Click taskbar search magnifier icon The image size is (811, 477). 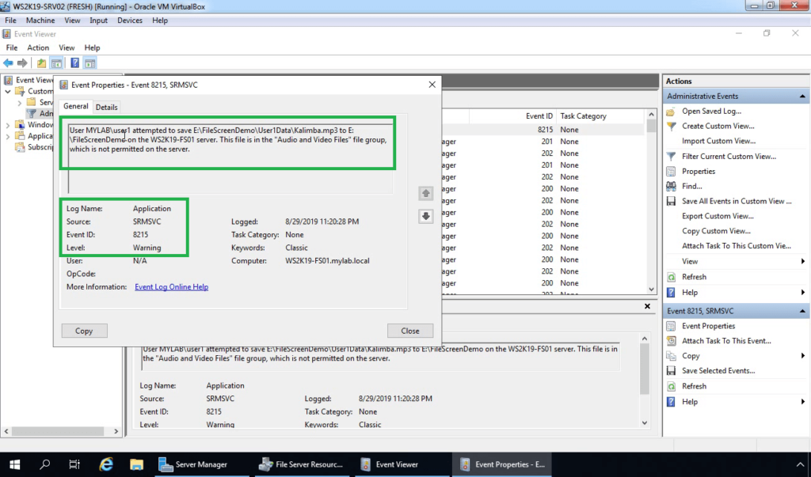(45, 464)
